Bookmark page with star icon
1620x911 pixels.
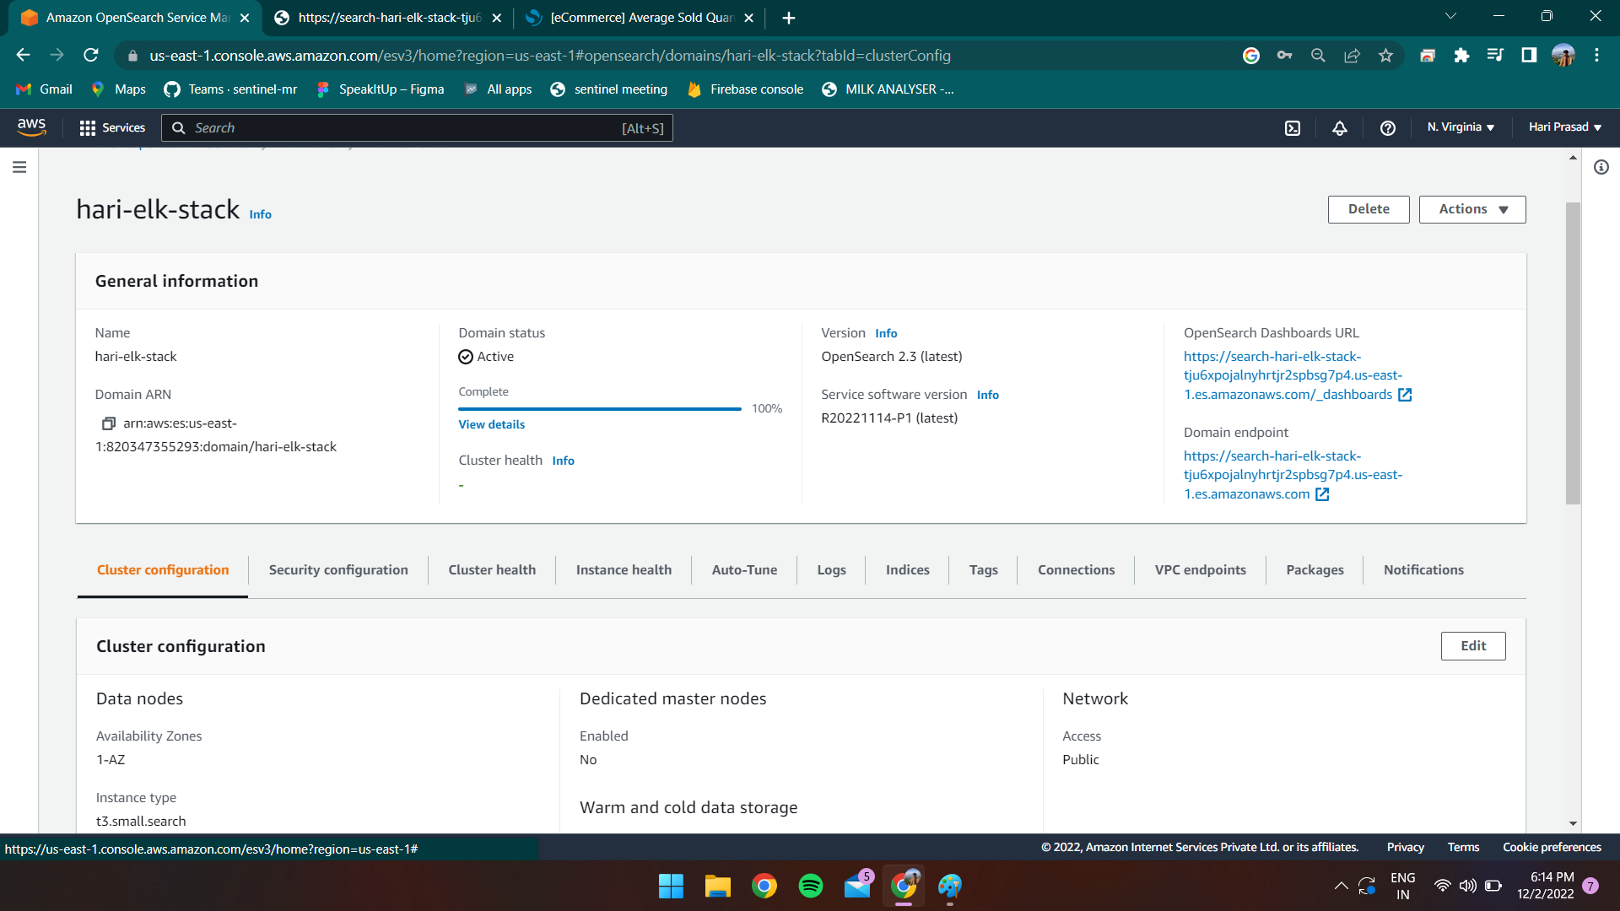pos(1385,56)
